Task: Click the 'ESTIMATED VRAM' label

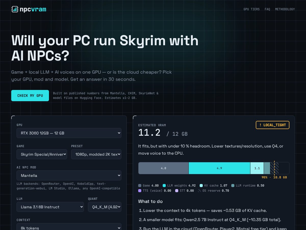Action: (152, 125)
